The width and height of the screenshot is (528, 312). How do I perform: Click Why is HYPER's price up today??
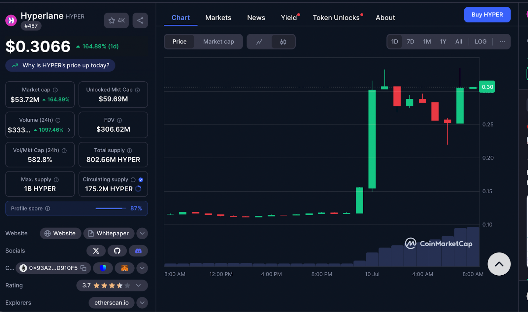tap(60, 65)
